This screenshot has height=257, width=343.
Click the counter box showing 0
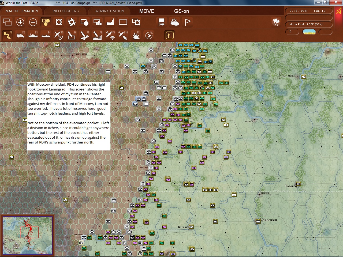(x=292, y=32)
